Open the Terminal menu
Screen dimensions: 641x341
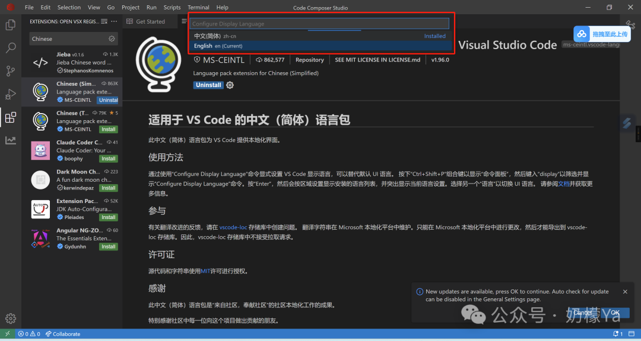(x=198, y=7)
